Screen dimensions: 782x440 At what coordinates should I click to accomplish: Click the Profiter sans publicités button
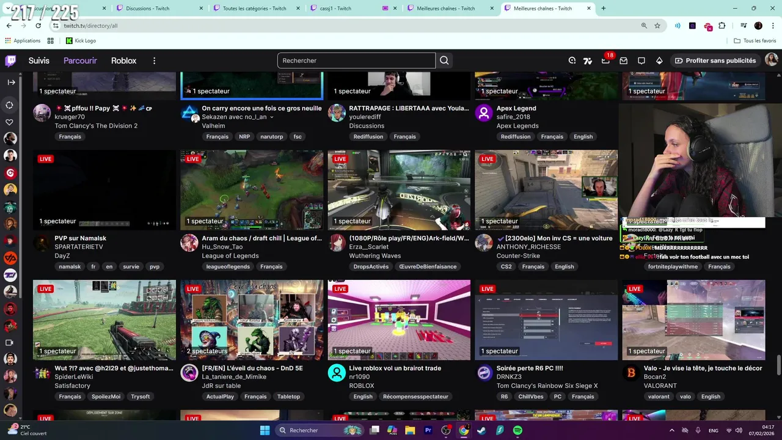[x=715, y=61]
